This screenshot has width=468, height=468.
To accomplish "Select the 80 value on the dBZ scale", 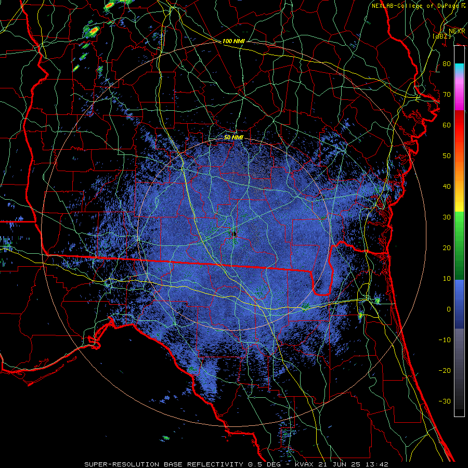I will (447, 64).
